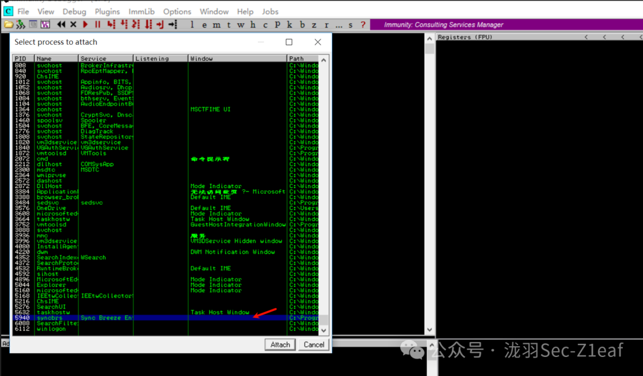Image resolution: width=643 pixels, height=376 pixels.
Task: Click the red pause execution icon
Action: click(98, 24)
